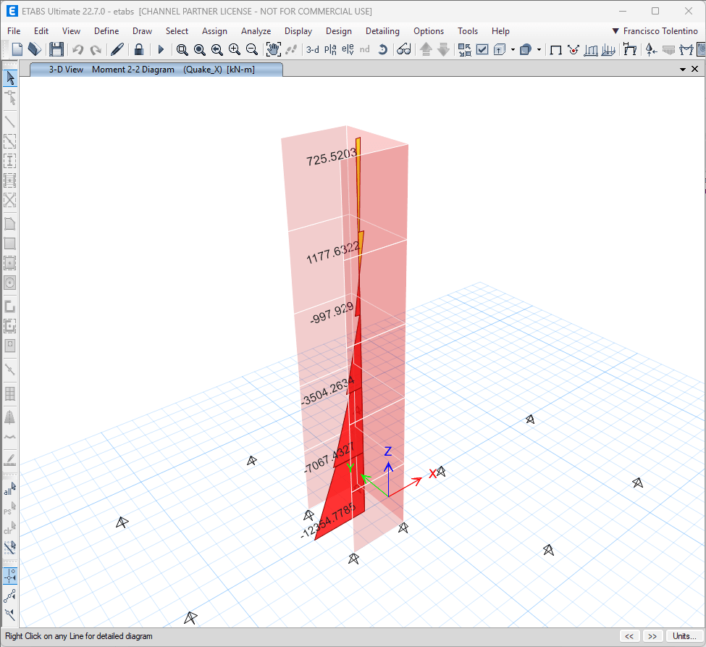The width and height of the screenshot is (706, 647).
Task: Open the Display menu
Action: point(298,31)
